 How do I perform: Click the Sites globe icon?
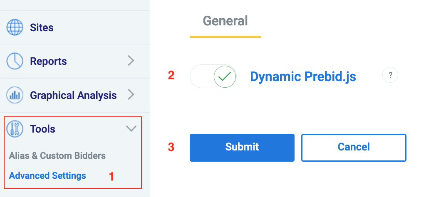pyautogui.click(x=15, y=28)
